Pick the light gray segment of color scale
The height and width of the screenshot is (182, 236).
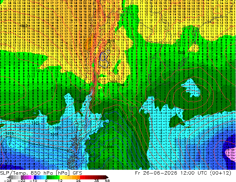[20, 177]
